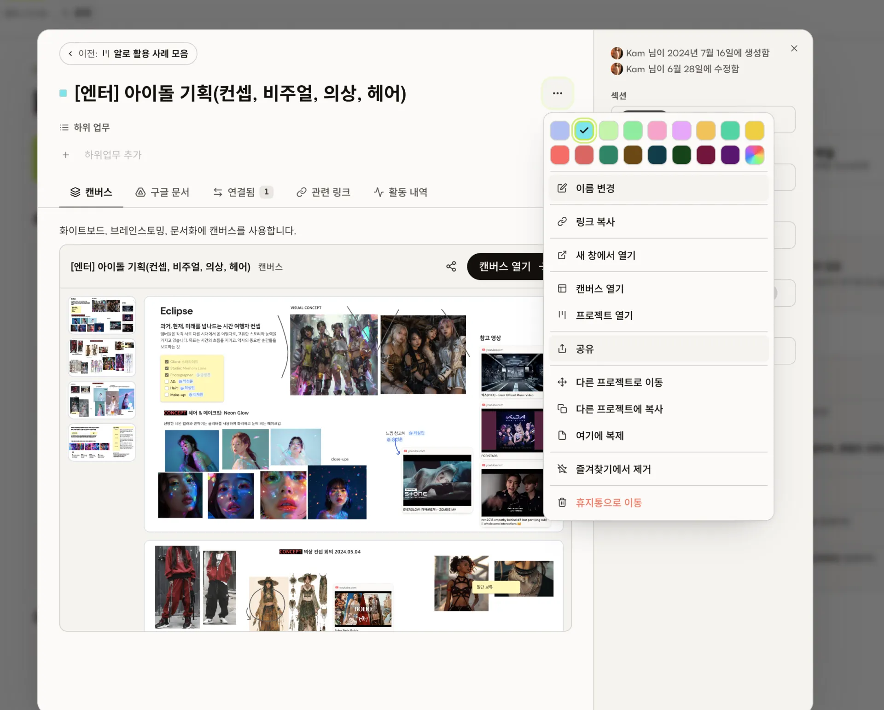Pick the lavender purple color swatch
Screen dimensions: 884x710
click(x=681, y=130)
